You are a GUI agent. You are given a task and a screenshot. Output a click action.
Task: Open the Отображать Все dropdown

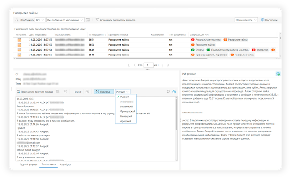[40, 20]
